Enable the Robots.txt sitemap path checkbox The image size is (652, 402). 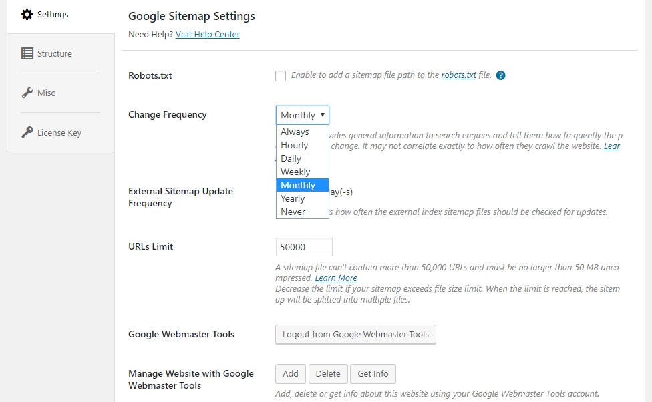point(281,76)
